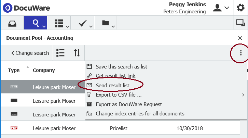Click the viewer windows icon
The image size is (248, 138).
(240, 23)
